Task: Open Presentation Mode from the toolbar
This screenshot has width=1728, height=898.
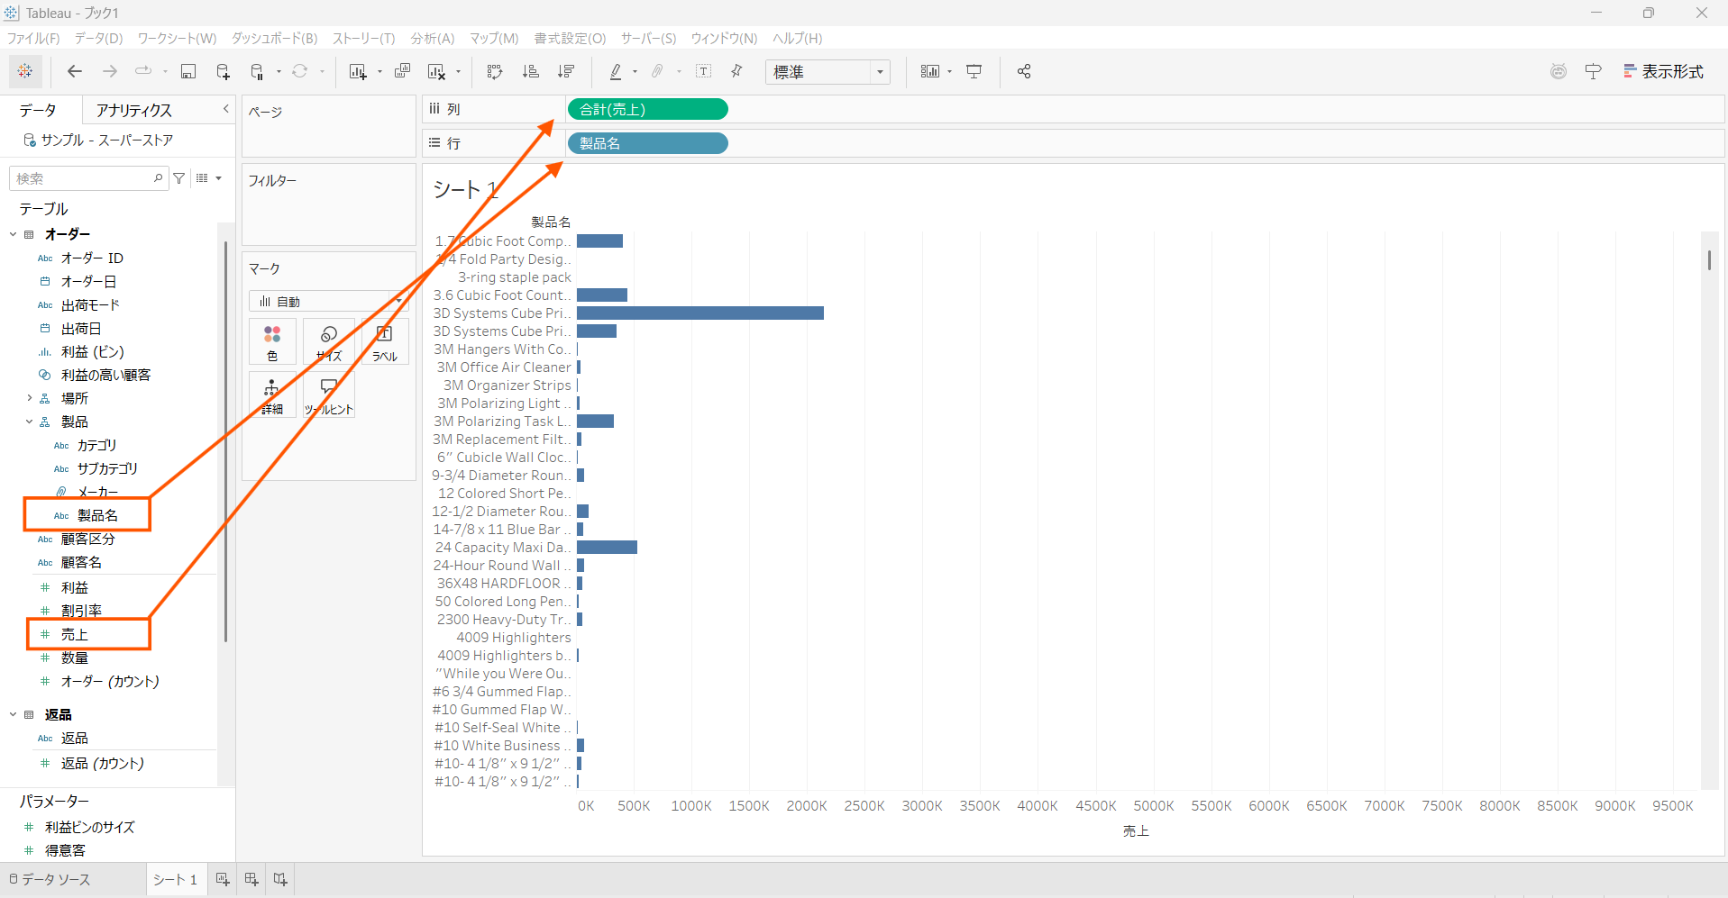Action: click(974, 72)
